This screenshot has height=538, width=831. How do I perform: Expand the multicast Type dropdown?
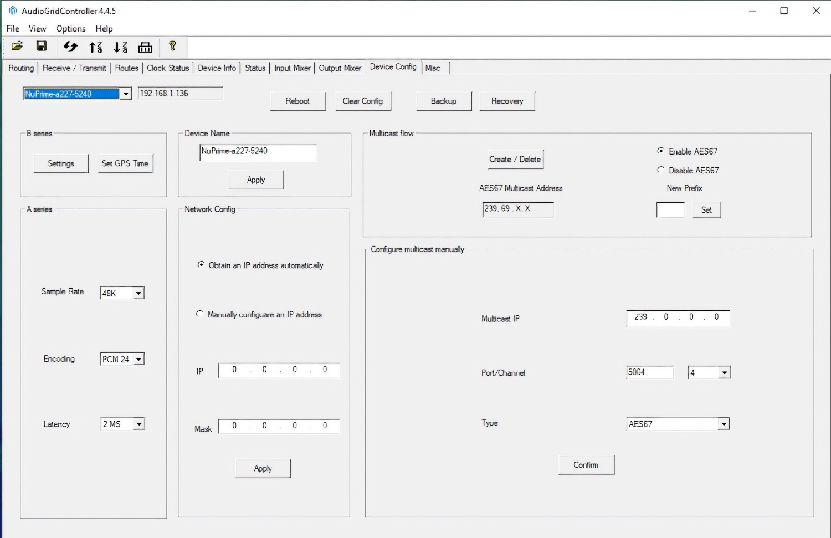[724, 424]
